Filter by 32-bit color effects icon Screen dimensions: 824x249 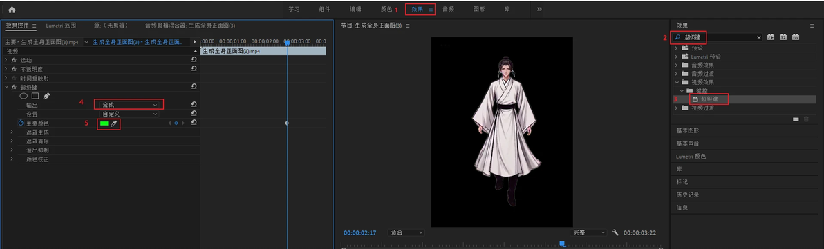point(783,37)
